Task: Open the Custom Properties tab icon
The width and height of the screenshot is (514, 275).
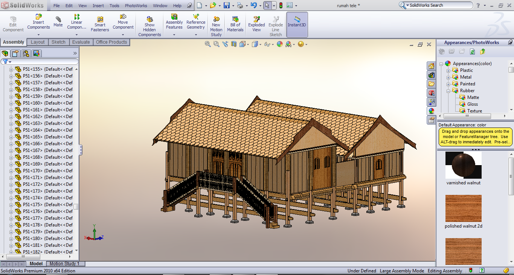Action: coord(431,120)
